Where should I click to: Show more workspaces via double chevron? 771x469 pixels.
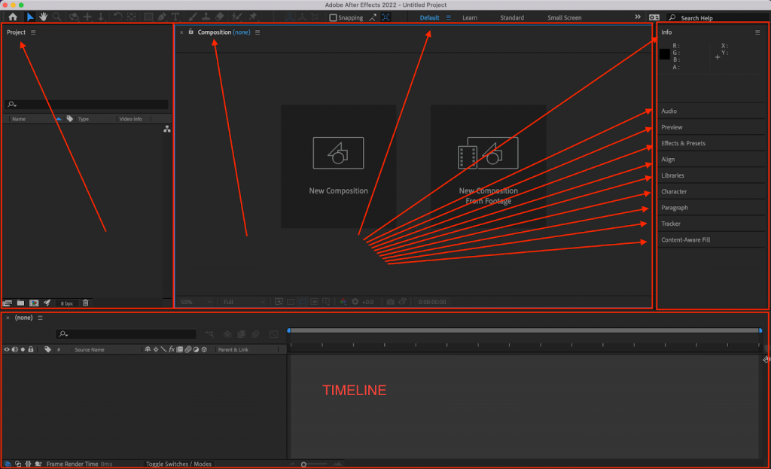coord(638,17)
